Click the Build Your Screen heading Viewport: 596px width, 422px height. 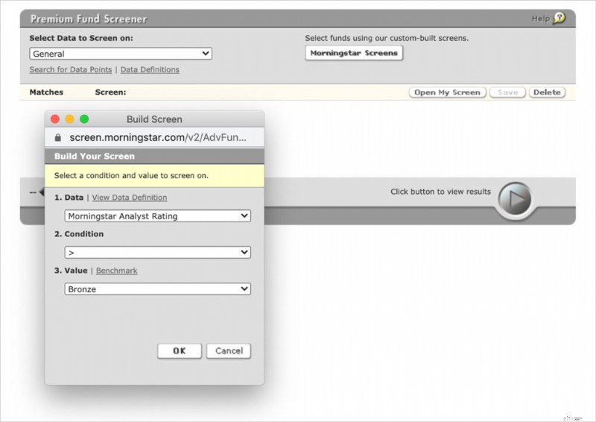(x=95, y=157)
